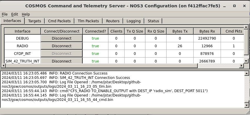Switch to the Tlm Packets tab
Screen dimensions: 250x115
88,21
